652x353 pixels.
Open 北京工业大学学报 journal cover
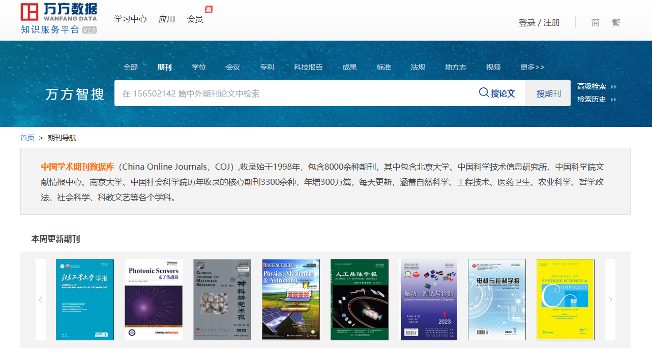click(85, 300)
